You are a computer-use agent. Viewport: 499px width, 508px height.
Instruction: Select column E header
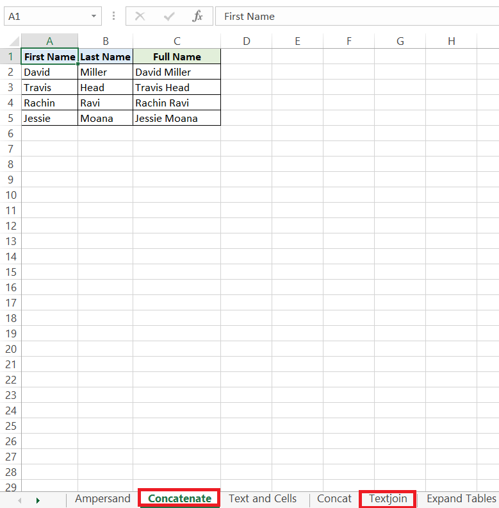297,41
